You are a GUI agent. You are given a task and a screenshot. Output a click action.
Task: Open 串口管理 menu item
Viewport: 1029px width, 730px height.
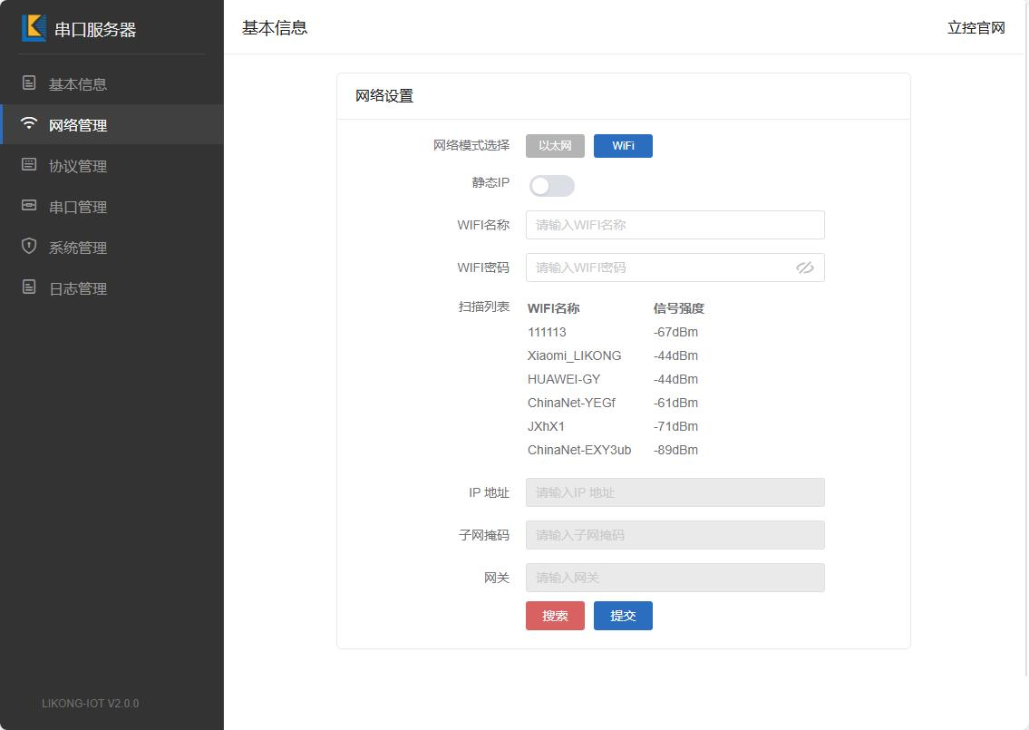(112, 207)
